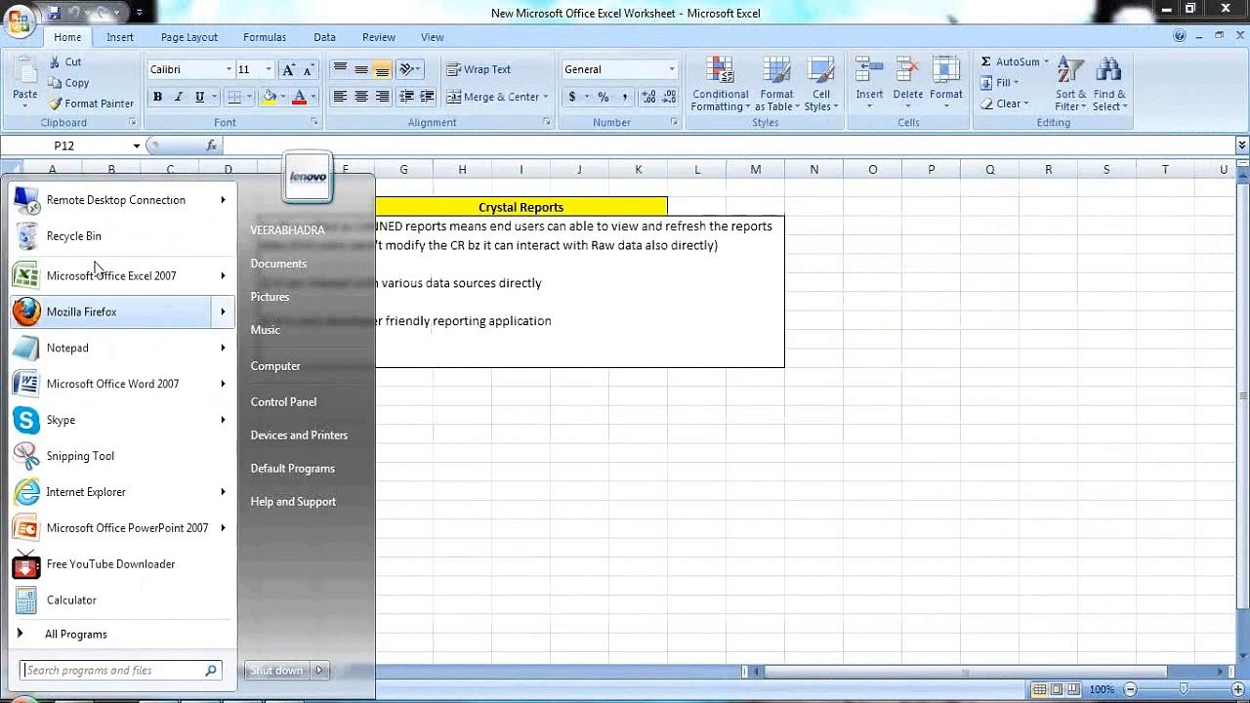Toggle underline formatting
The image size is (1250, 703).
coord(199,97)
